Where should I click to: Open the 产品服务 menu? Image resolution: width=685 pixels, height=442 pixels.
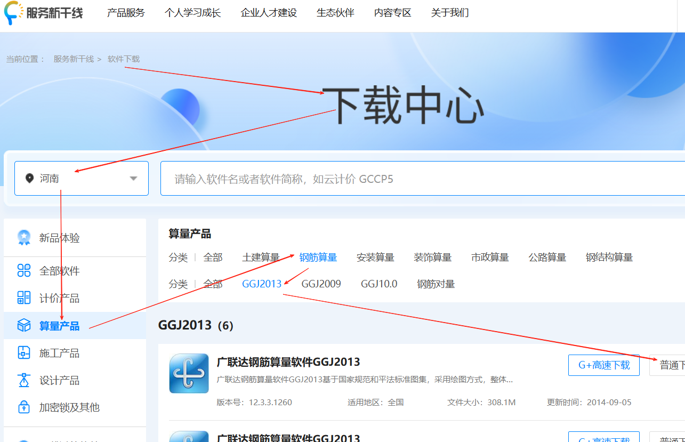[126, 13]
